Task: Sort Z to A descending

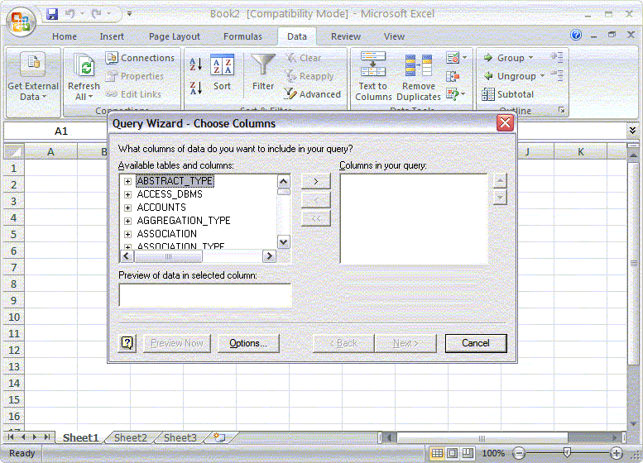Action: tap(195, 88)
